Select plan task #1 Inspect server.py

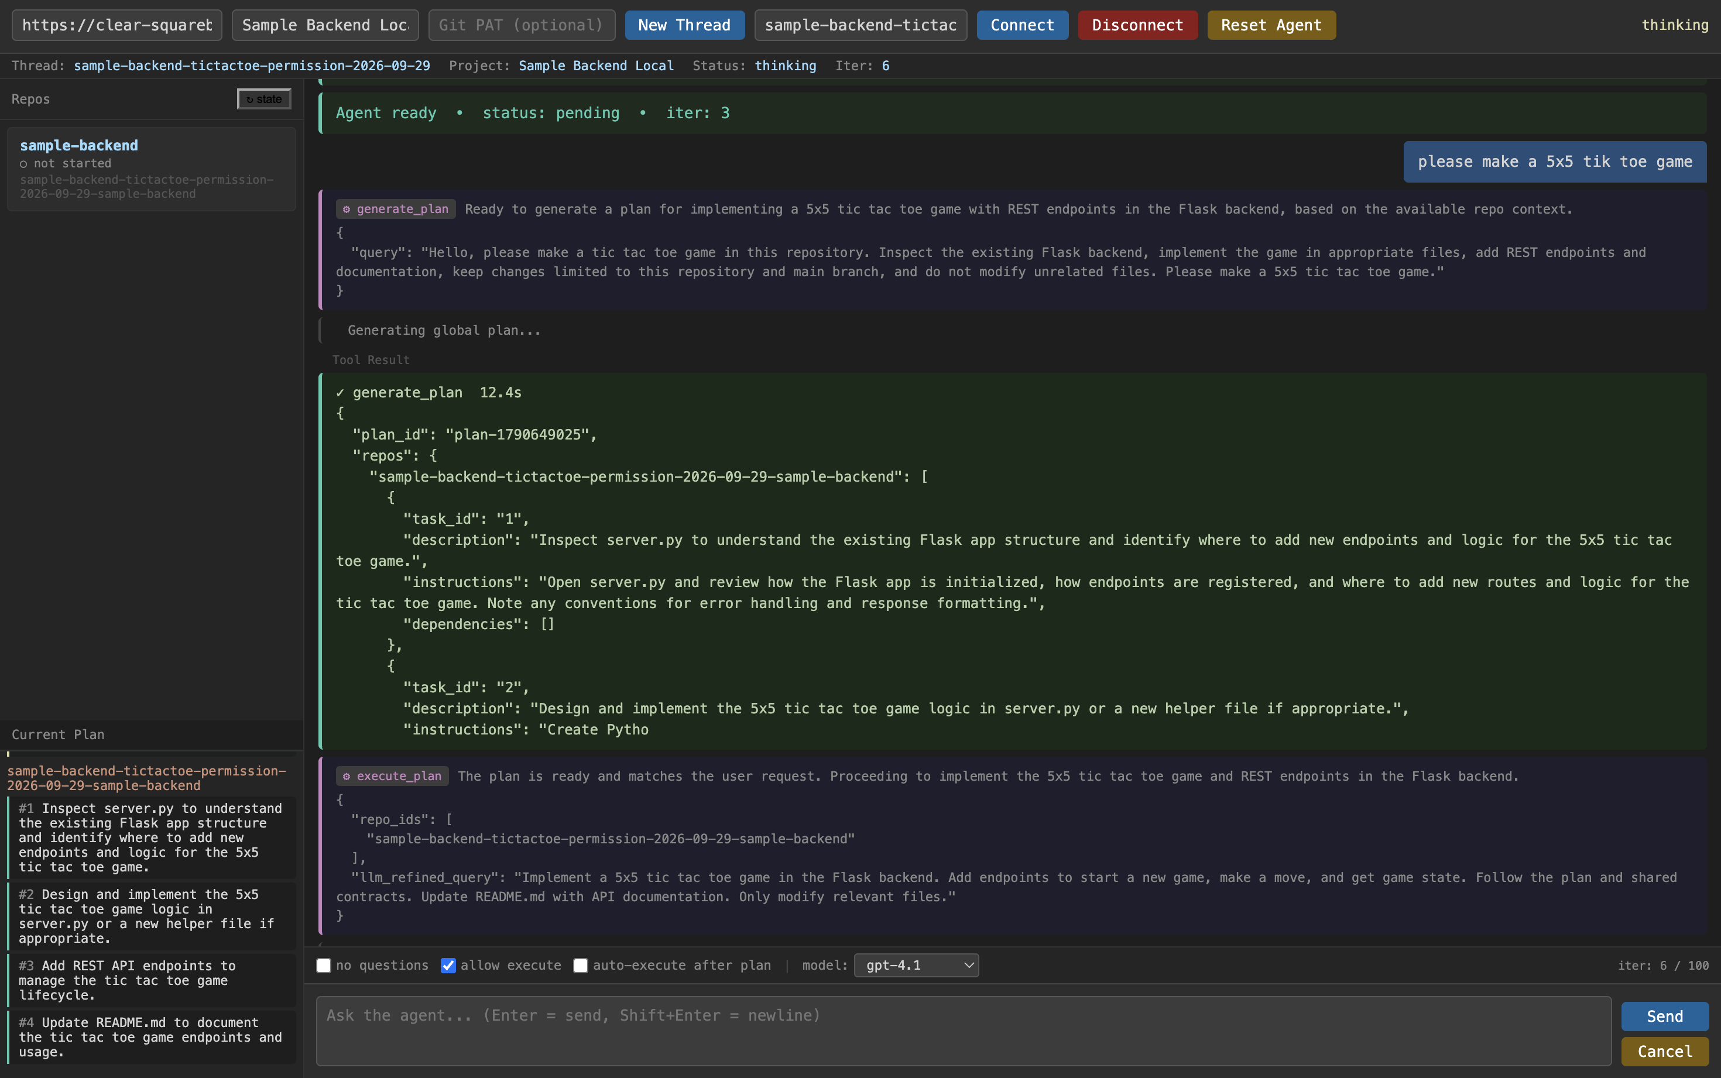(151, 837)
